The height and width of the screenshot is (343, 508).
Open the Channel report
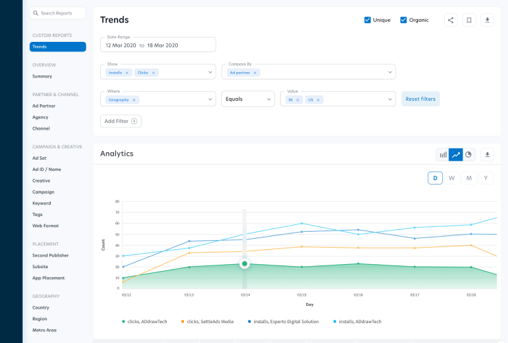pos(41,128)
